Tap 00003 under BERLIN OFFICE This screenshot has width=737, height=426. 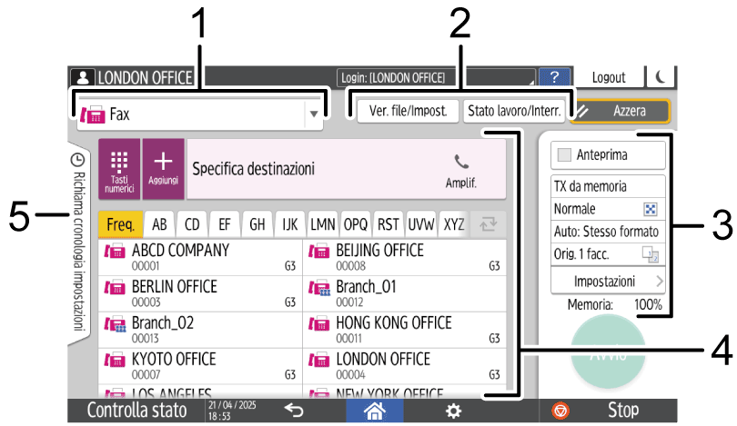146,302
